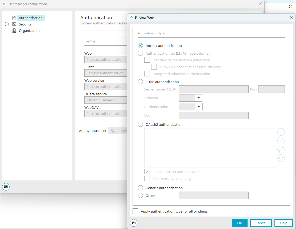This screenshot has width=296, height=229.
Task: Click the WebDAV binding field
Action: coord(106,114)
